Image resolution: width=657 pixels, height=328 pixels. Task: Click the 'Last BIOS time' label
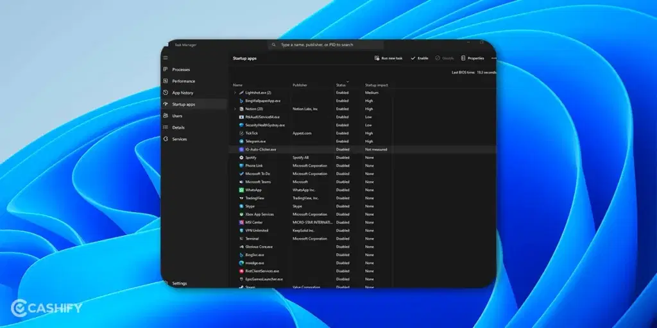pyautogui.click(x=463, y=72)
